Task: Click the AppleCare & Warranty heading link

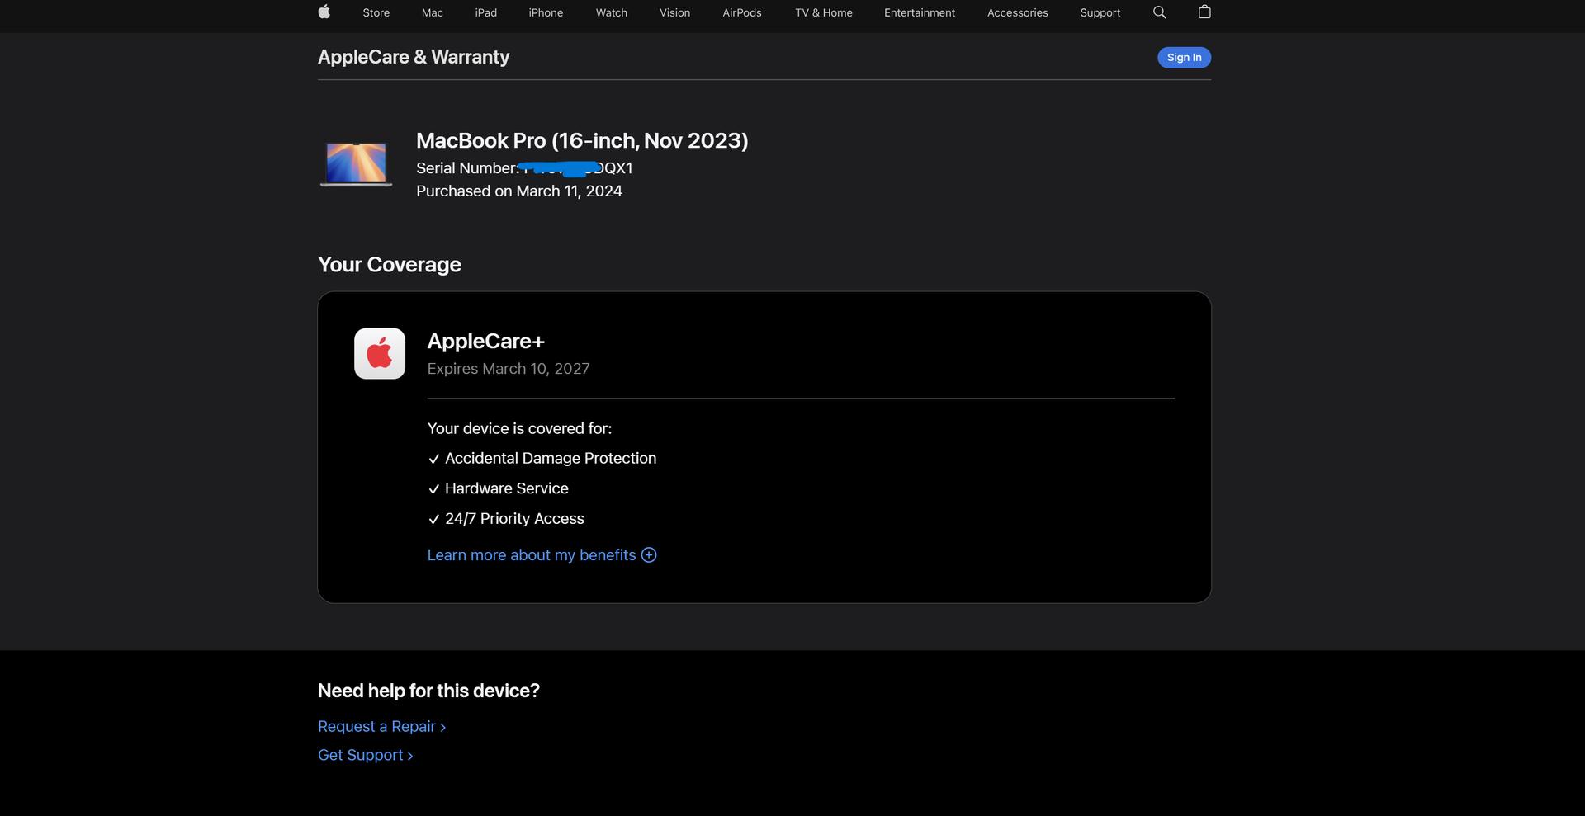Action: tap(414, 57)
